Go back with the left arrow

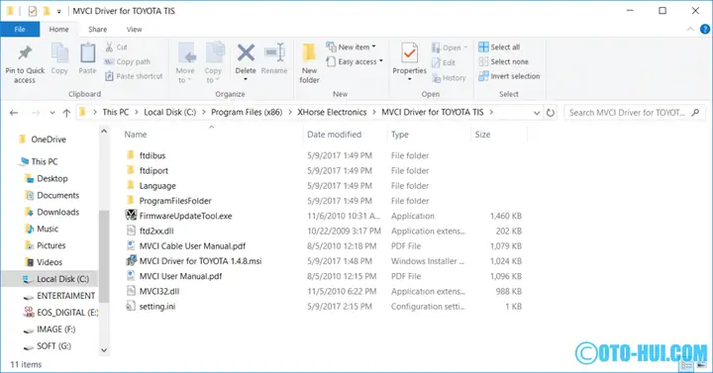(14, 113)
